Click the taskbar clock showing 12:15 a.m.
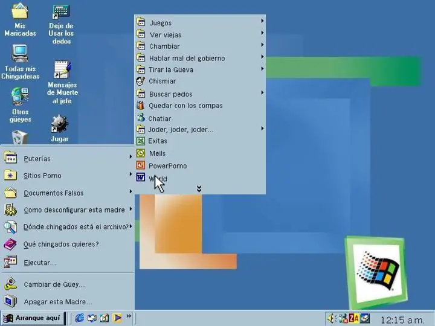Image resolution: width=435 pixels, height=326 pixels. click(x=402, y=320)
